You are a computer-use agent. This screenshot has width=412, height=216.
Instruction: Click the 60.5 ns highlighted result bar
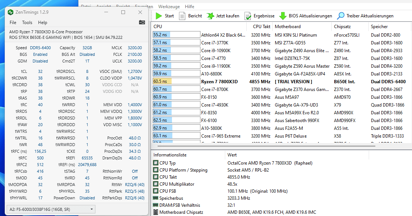[x=176, y=81]
